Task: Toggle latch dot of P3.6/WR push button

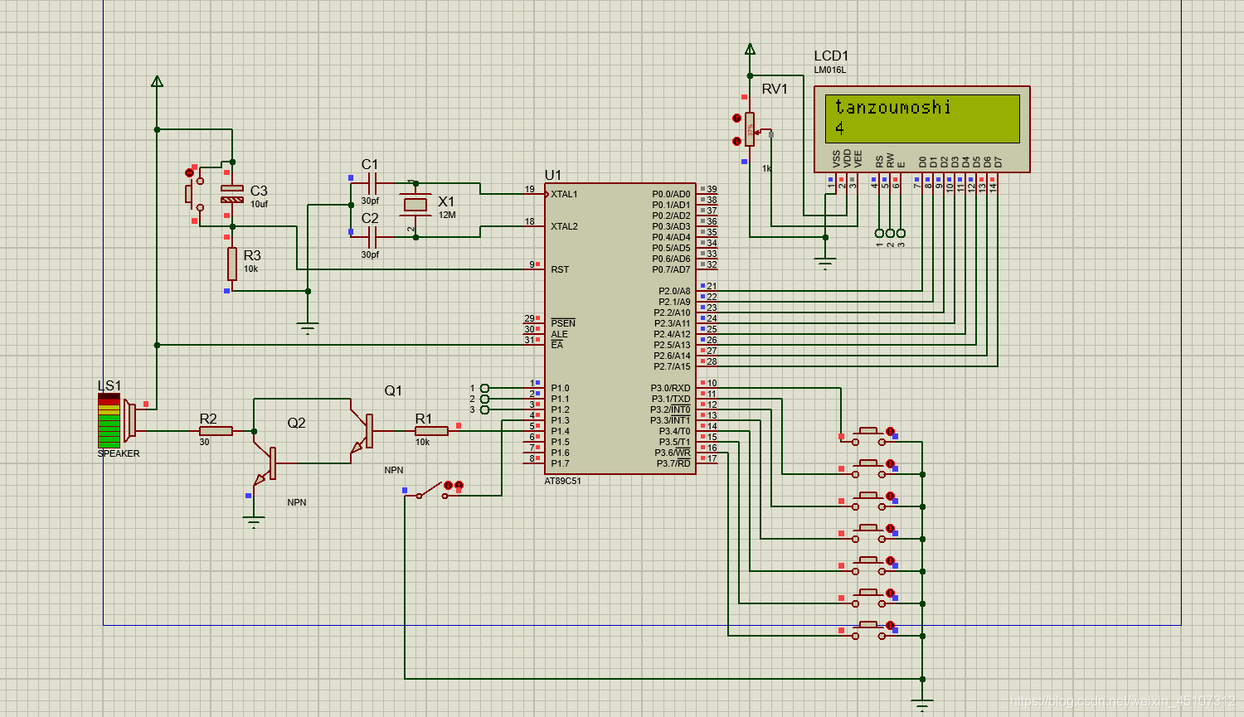Action: click(890, 625)
